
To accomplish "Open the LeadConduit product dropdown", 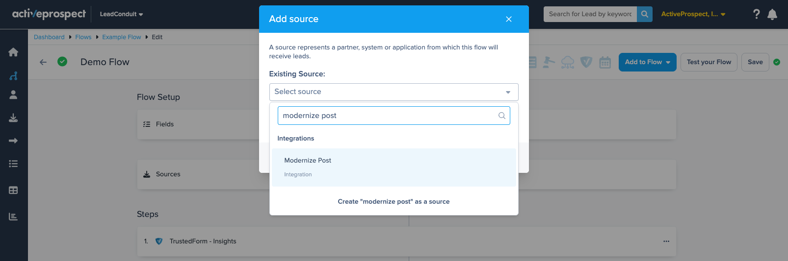I will tap(121, 14).
